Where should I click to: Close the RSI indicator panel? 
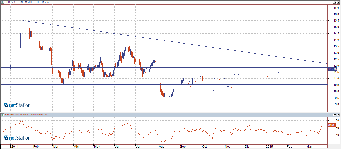coord(338,114)
